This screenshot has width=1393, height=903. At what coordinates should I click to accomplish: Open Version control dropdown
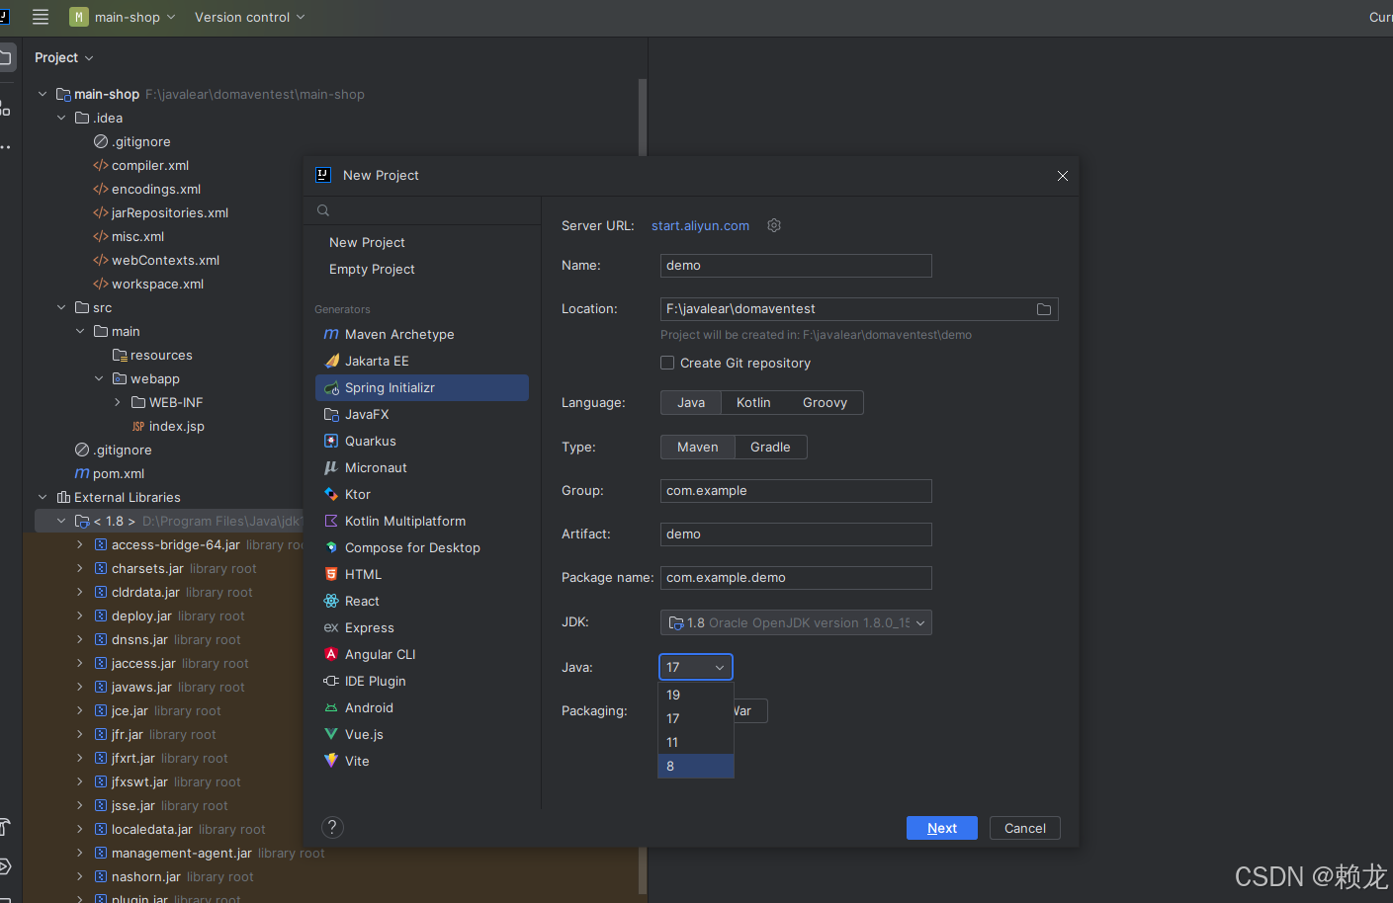(250, 17)
